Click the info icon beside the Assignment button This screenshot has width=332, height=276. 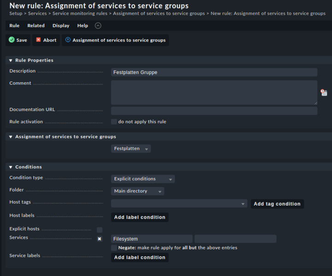pyautogui.click(x=68, y=40)
